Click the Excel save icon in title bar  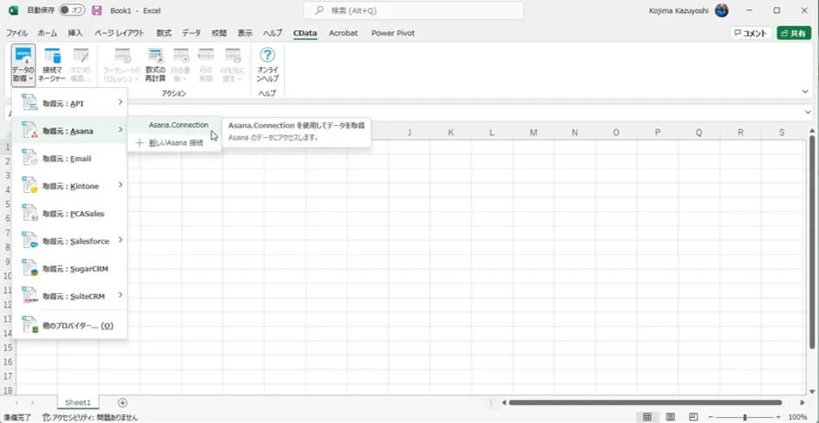[x=96, y=10]
